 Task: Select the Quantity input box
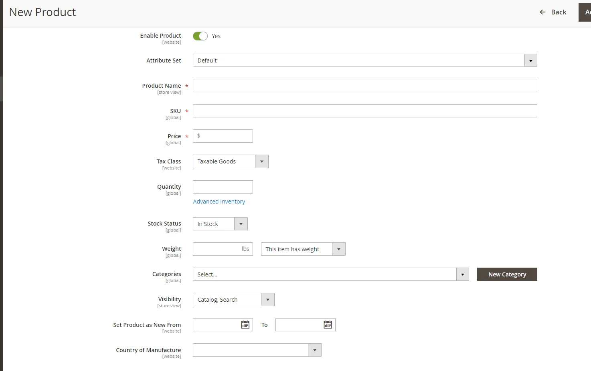[223, 187]
